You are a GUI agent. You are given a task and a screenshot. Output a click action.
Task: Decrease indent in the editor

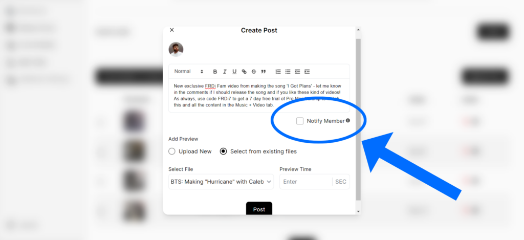pyautogui.click(x=297, y=72)
